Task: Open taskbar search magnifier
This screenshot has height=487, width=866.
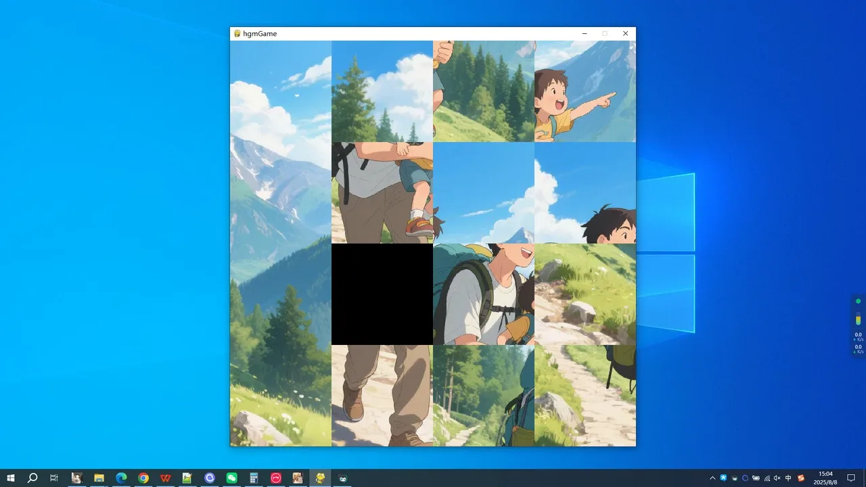Action: click(x=32, y=478)
